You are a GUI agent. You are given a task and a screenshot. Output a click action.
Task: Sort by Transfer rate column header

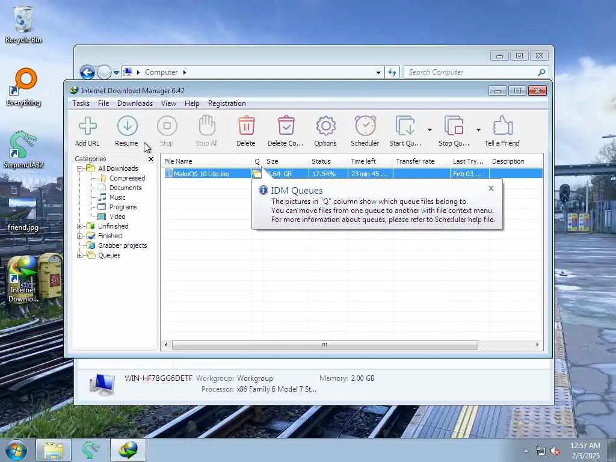pyautogui.click(x=421, y=161)
